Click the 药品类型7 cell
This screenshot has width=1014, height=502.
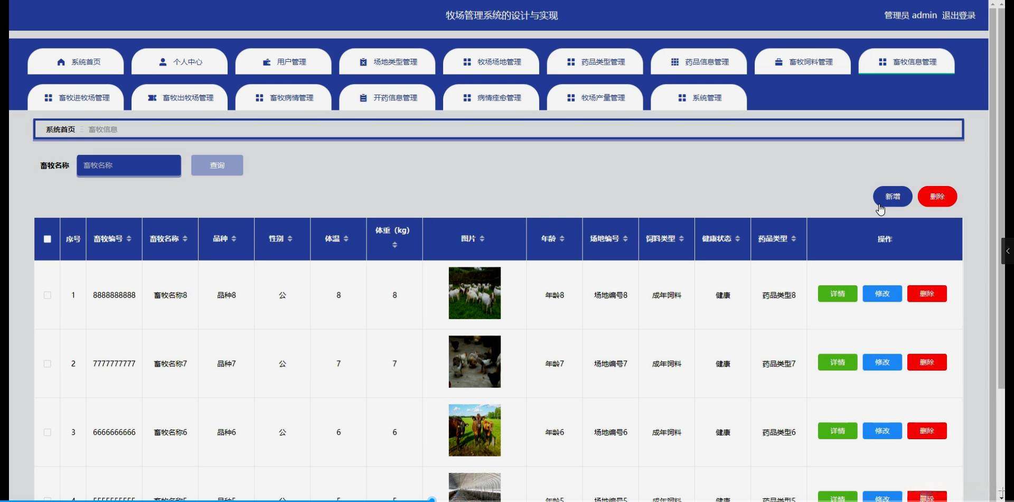[779, 364]
